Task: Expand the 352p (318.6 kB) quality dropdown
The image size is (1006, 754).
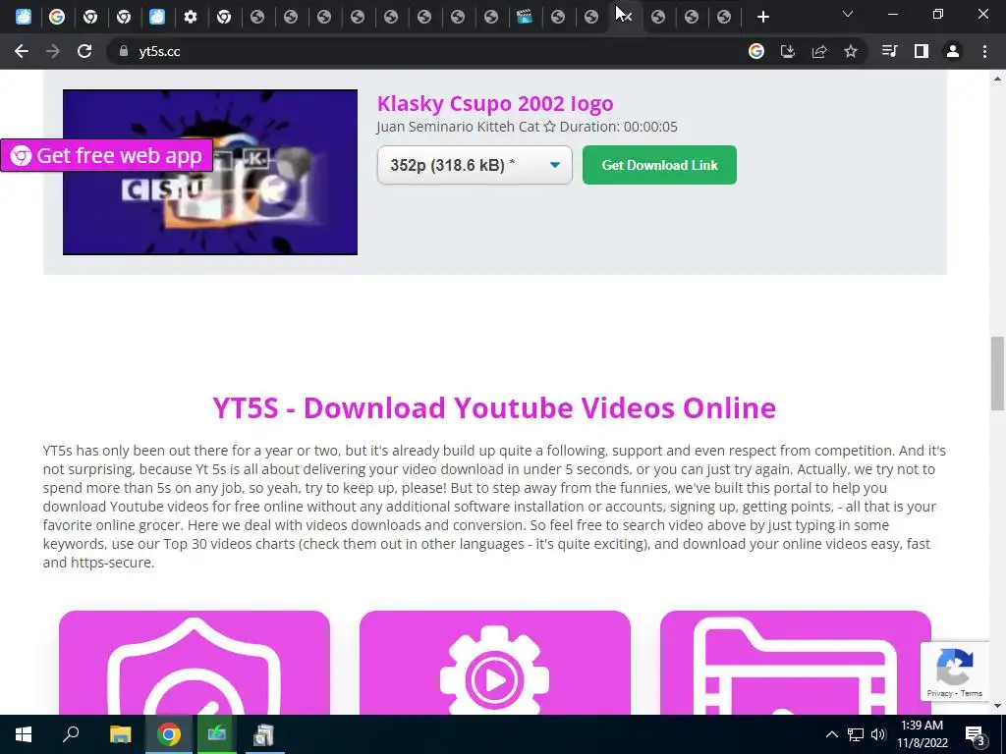Action: pyautogui.click(x=475, y=165)
